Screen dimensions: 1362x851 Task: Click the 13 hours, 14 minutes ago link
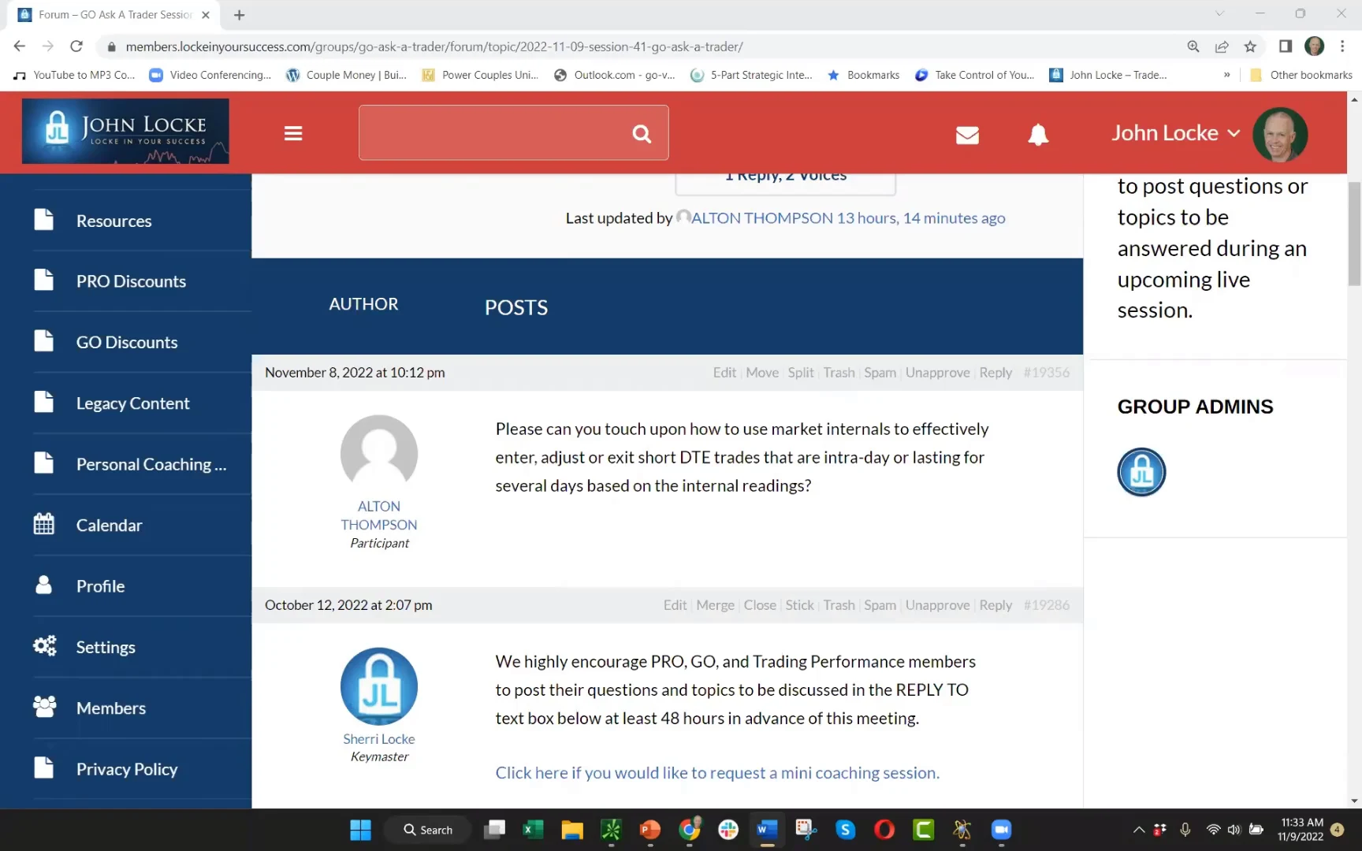click(921, 218)
